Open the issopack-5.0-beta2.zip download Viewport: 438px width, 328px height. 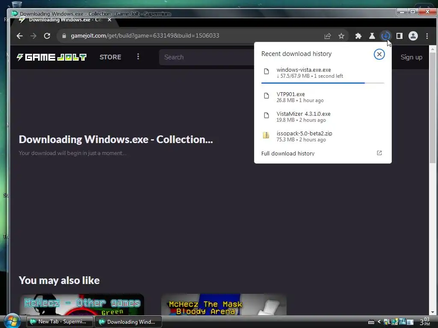click(x=323, y=136)
